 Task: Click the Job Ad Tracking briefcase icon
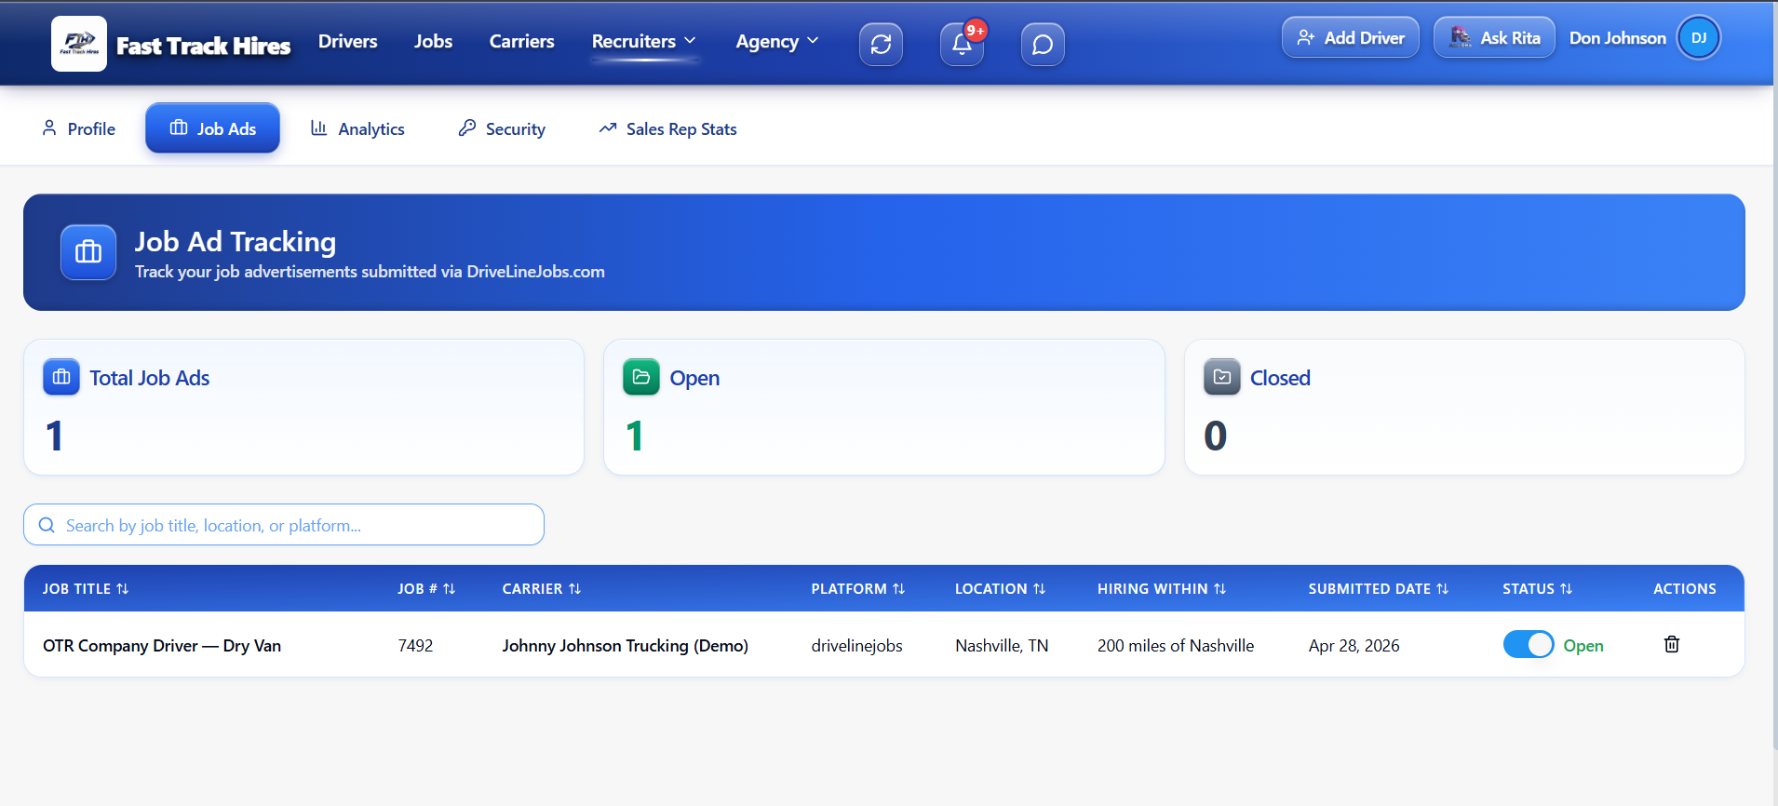(88, 252)
